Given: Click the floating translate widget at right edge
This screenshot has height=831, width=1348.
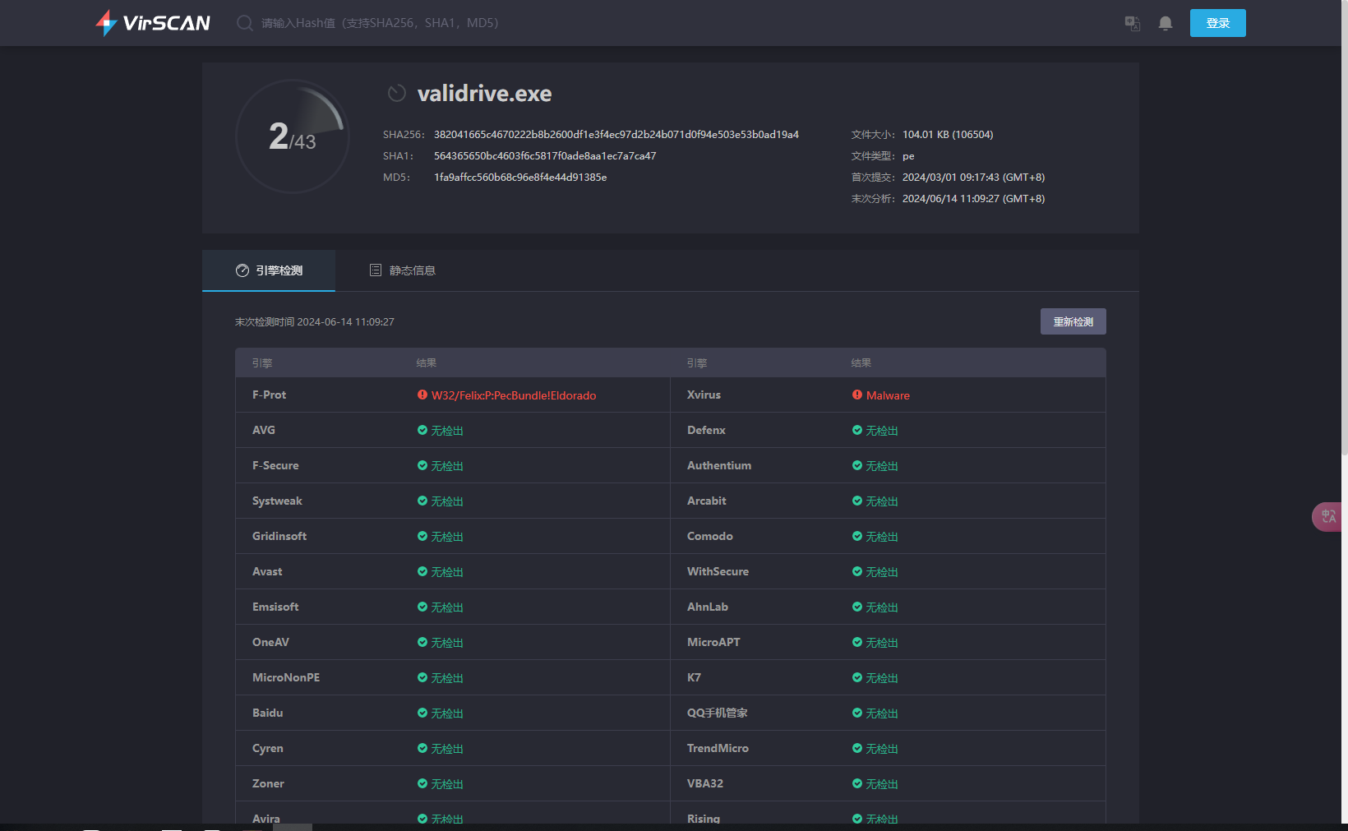Looking at the screenshot, I should pos(1327,517).
